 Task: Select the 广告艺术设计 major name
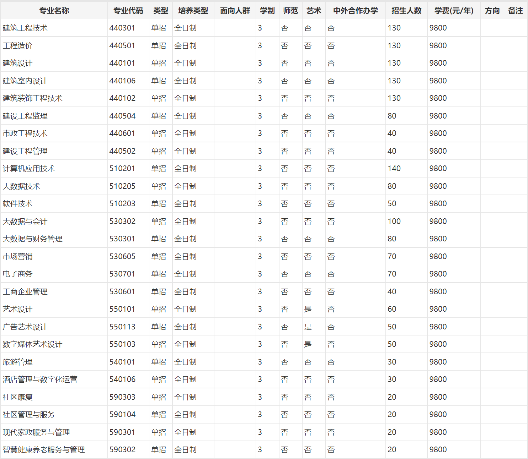(x=25, y=327)
